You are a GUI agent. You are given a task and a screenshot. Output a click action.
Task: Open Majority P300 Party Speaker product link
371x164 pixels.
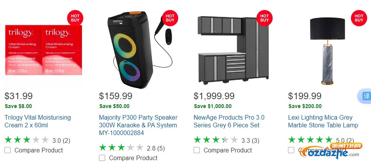(138, 125)
